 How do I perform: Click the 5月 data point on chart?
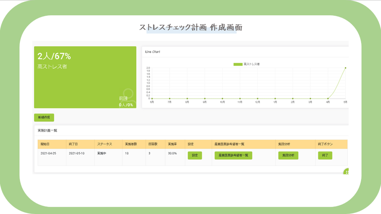click(x=346, y=68)
